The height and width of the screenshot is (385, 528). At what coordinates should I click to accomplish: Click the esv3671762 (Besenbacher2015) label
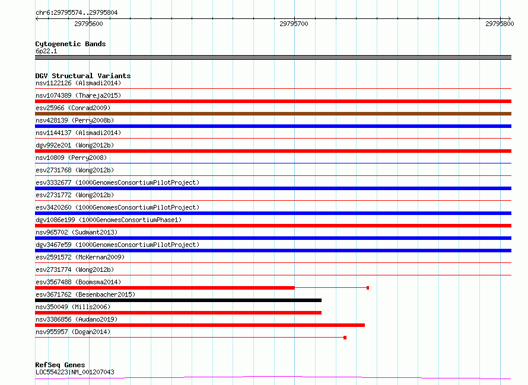click(x=85, y=294)
